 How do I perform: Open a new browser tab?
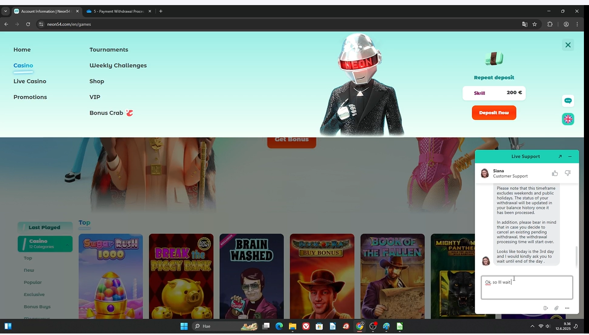(x=161, y=11)
